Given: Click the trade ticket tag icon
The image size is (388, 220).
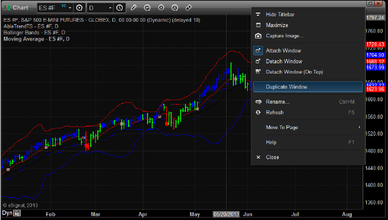Looking at the screenshot, I should tap(189, 8).
